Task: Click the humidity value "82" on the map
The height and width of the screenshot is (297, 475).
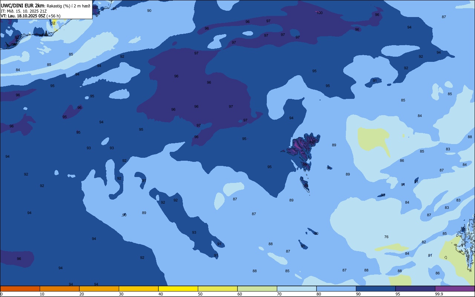Action: coord(424,242)
